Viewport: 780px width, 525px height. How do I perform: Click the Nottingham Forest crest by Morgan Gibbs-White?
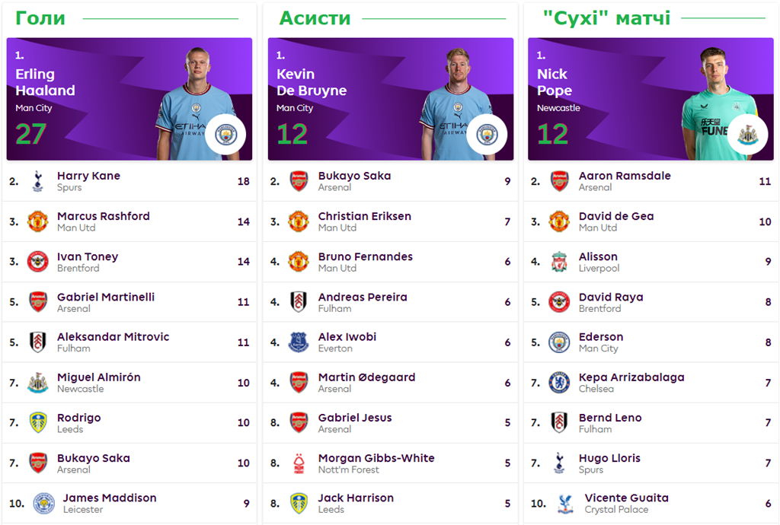(299, 463)
